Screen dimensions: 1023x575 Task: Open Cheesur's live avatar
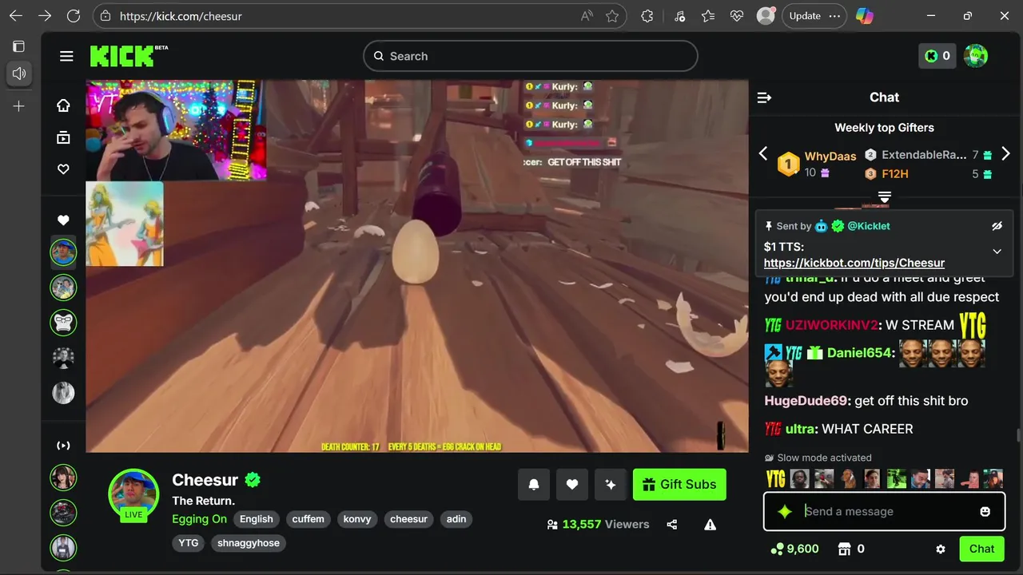tap(133, 494)
